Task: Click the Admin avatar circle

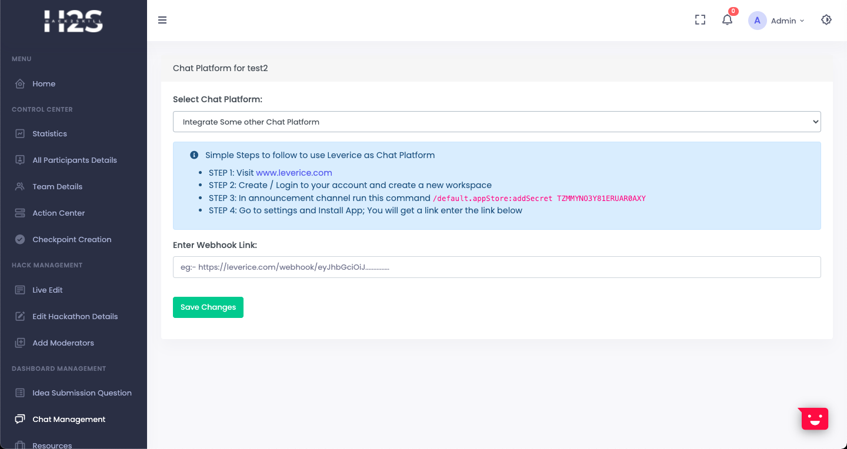Action: [x=757, y=21]
